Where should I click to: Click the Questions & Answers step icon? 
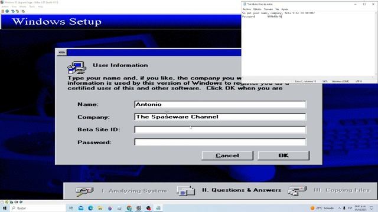pyautogui.click(x=185, y=191)
